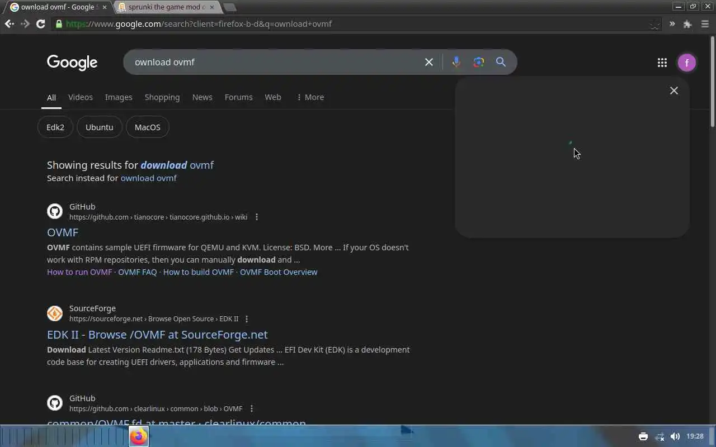
Task: Go to the Google homepage via logo
Action: tap(72, 62)
